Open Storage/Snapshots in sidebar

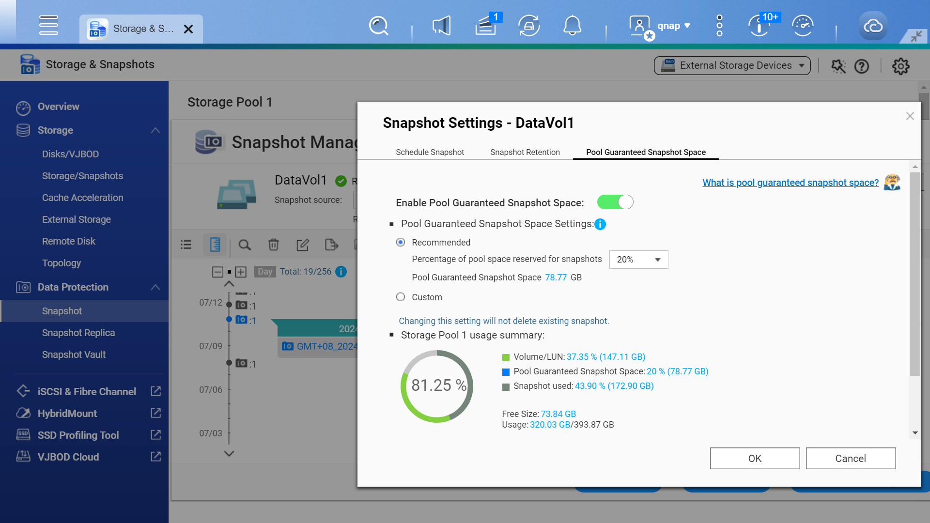[x=82, y=176]
